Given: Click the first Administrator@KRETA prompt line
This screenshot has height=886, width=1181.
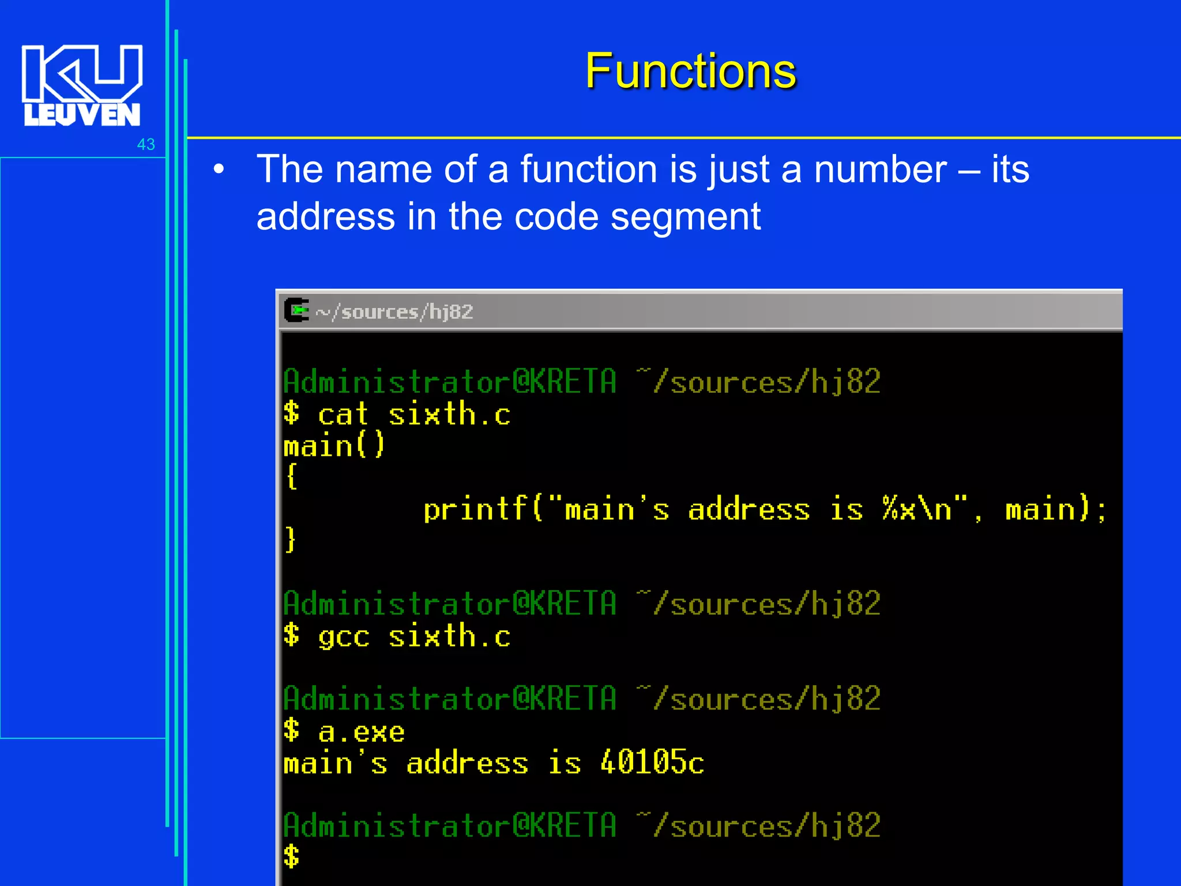Looking at the screenshot, I should (x=581, y=382).
